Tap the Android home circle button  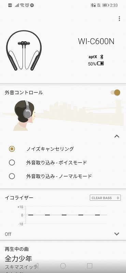63,266
